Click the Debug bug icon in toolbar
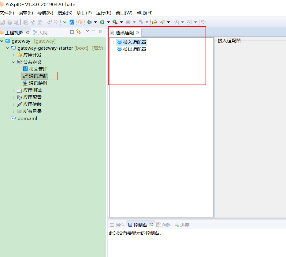 pos(89,22)
